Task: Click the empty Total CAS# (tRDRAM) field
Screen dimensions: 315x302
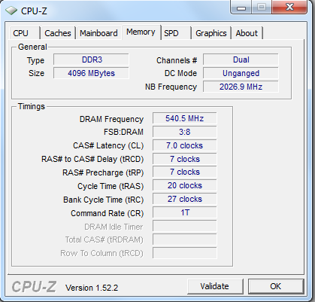Action: click(185, 239)
